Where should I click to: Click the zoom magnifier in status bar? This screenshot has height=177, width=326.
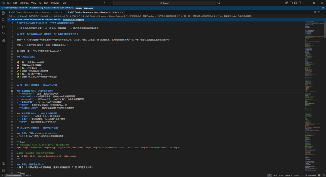click(270, 175)
